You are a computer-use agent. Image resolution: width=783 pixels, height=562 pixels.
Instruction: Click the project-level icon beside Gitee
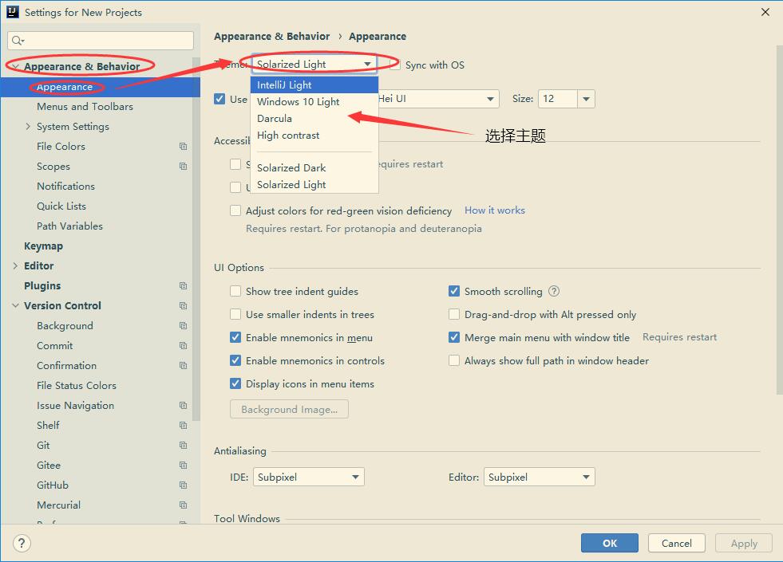click(184, 466)
